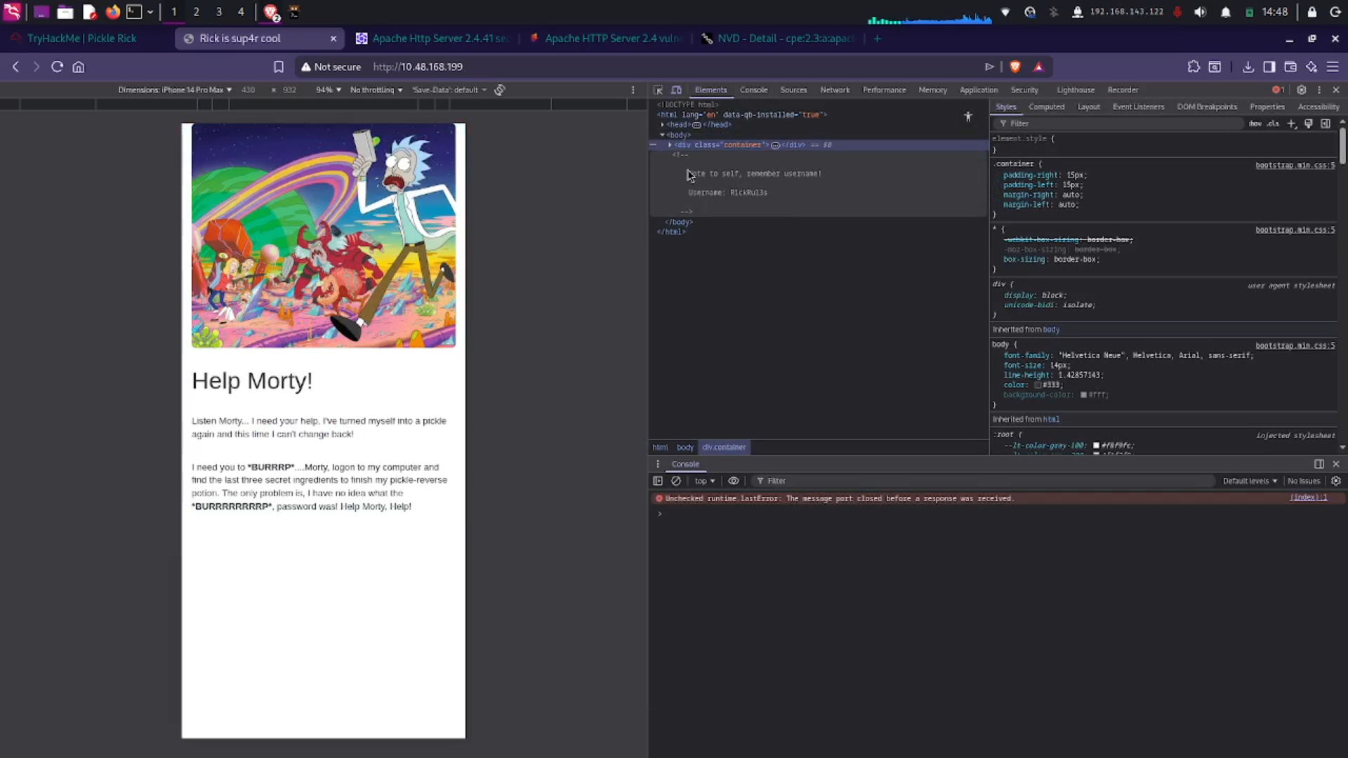
Task: Select the body breadcrumb in Elements panel
Action: 685,448
